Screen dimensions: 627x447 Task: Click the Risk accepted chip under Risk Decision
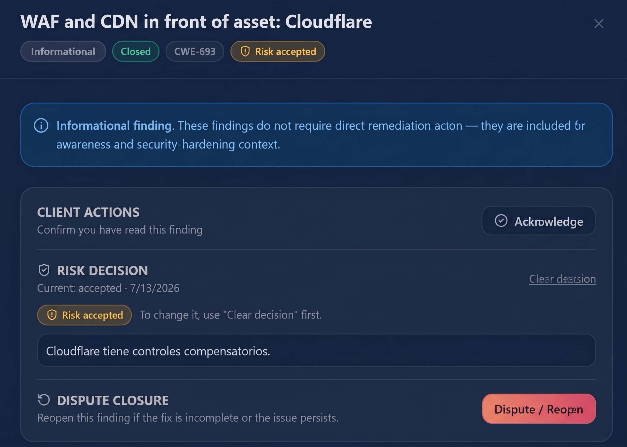[85, 315]
